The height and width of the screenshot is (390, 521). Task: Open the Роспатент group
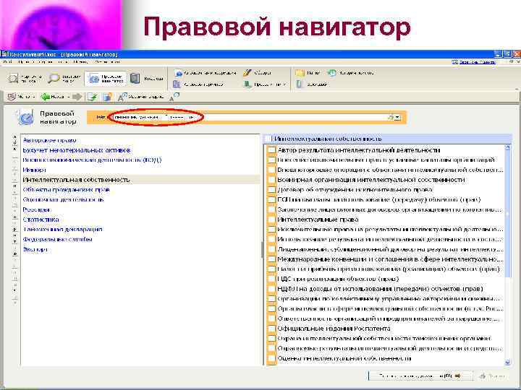[x=37, y=209]
